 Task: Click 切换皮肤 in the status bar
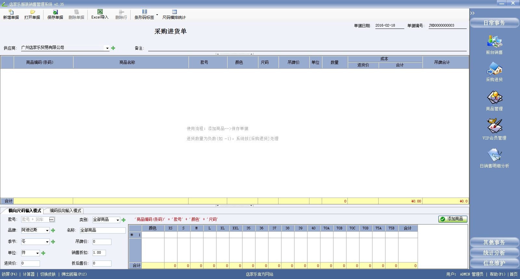48,274
